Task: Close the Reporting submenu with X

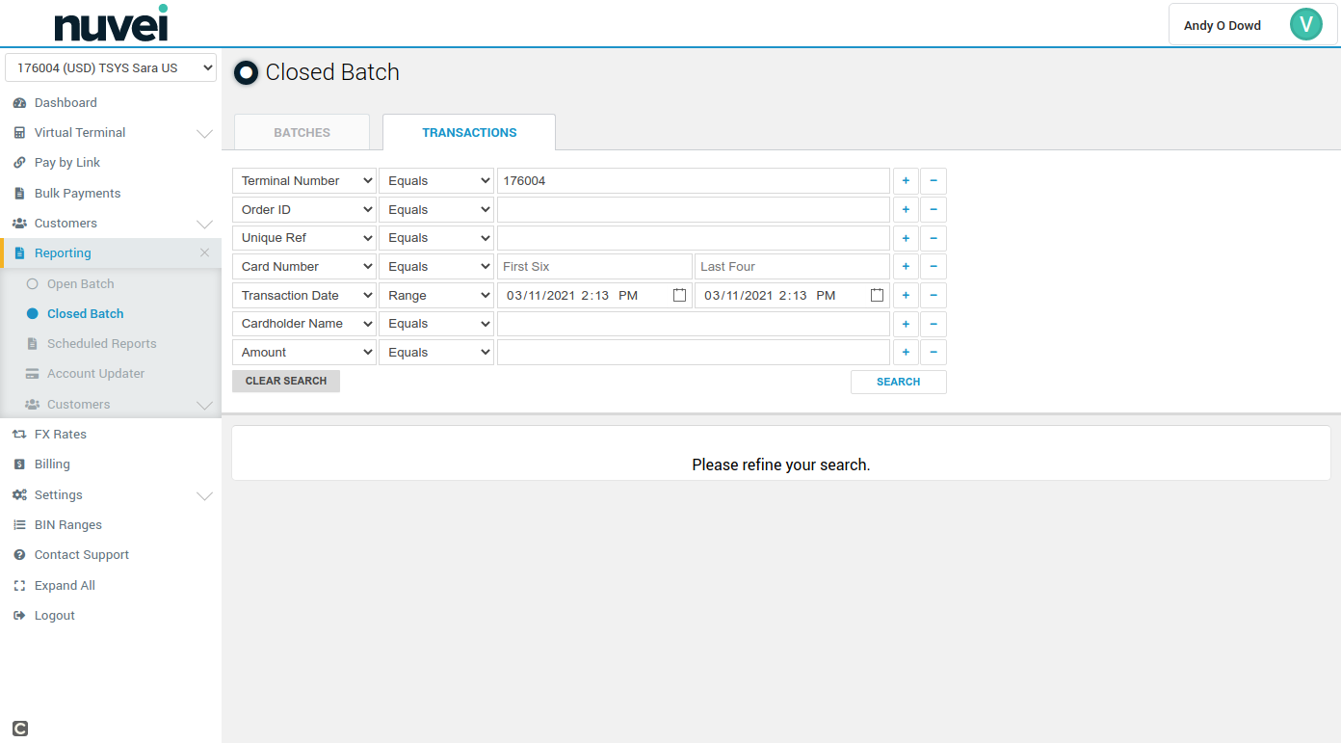Action: (x=204, y=253)
